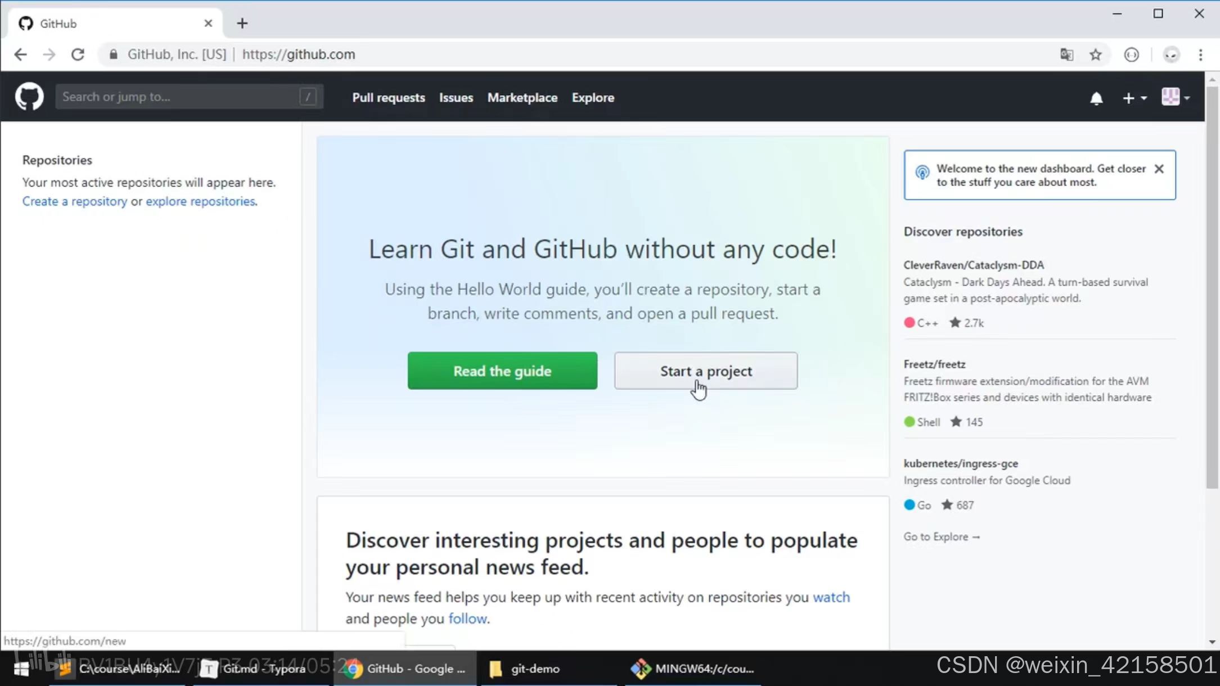Click the GitHub Octocat logo in header
Image resolution: width=1220 pixels, height=686 pixels.
point(29,97)
